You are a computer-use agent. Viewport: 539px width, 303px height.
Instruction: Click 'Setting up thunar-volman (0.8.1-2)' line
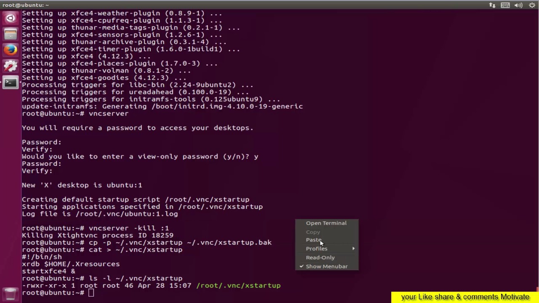coord(107,71)
